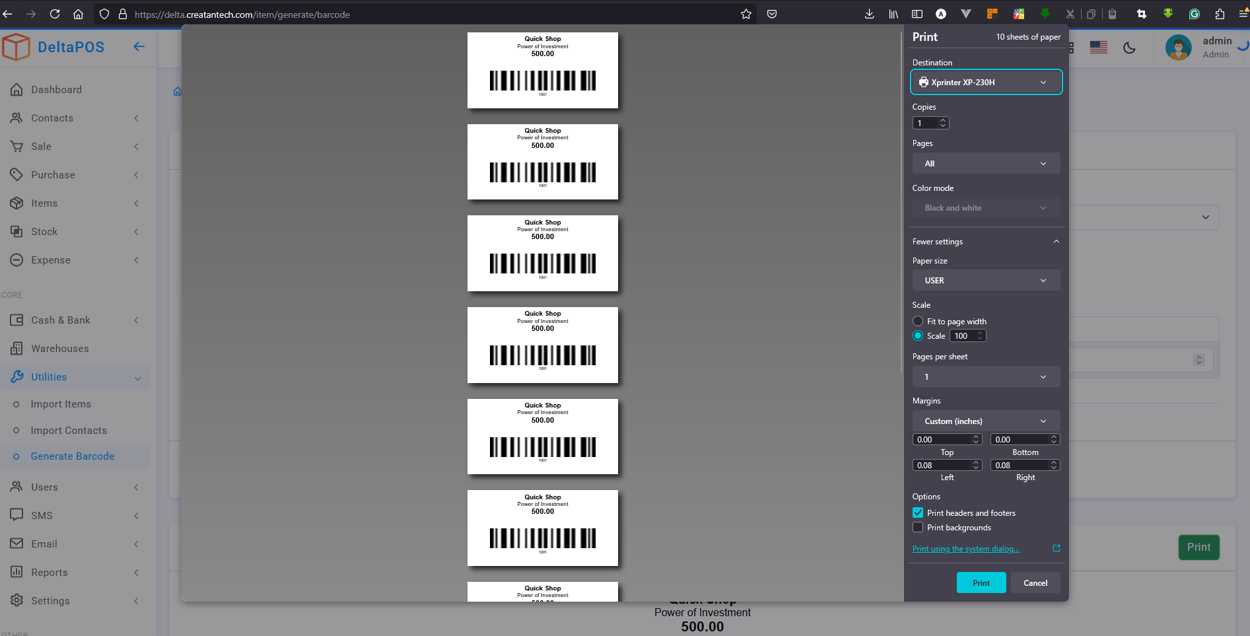Open the Paper size USER dropdown

coord(986,281)
